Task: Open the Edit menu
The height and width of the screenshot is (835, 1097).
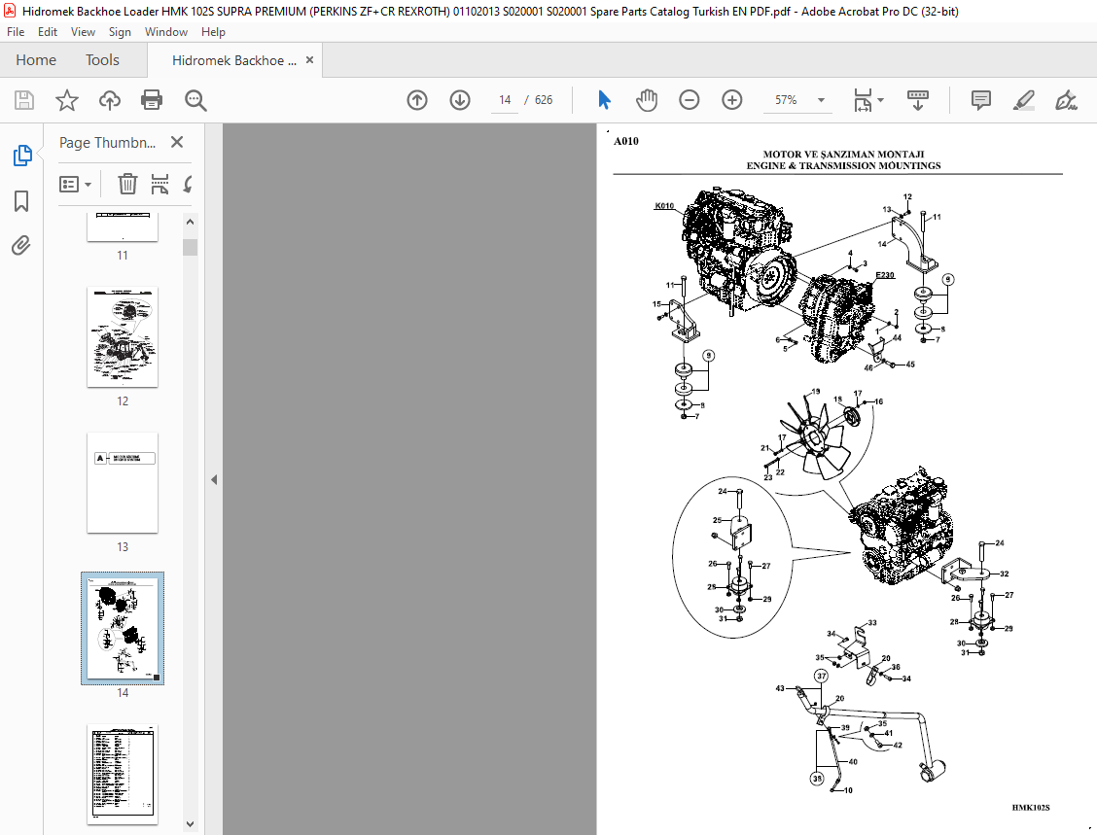Action: 48,32
